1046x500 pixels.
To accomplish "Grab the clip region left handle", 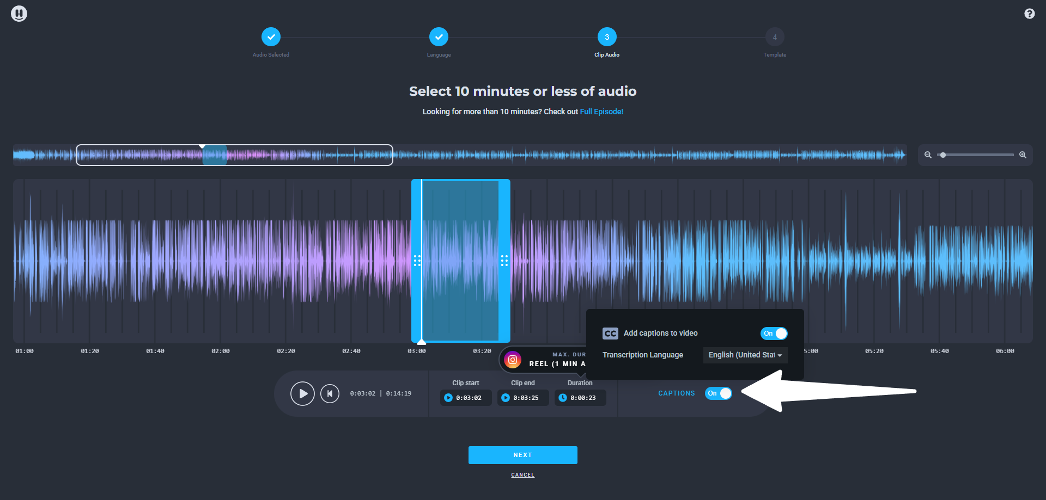I will tap(417, 261).
